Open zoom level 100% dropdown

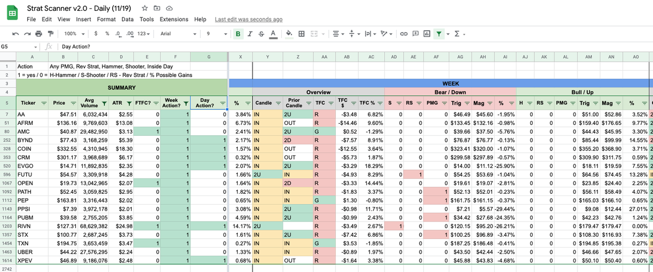point(73,34)
